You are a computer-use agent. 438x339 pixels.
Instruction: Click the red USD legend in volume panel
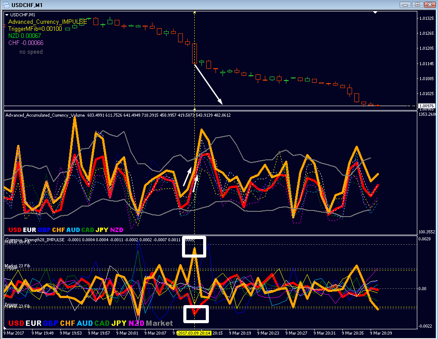coord(15,230)
